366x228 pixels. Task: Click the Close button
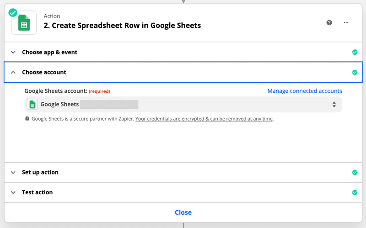(183, 212)
